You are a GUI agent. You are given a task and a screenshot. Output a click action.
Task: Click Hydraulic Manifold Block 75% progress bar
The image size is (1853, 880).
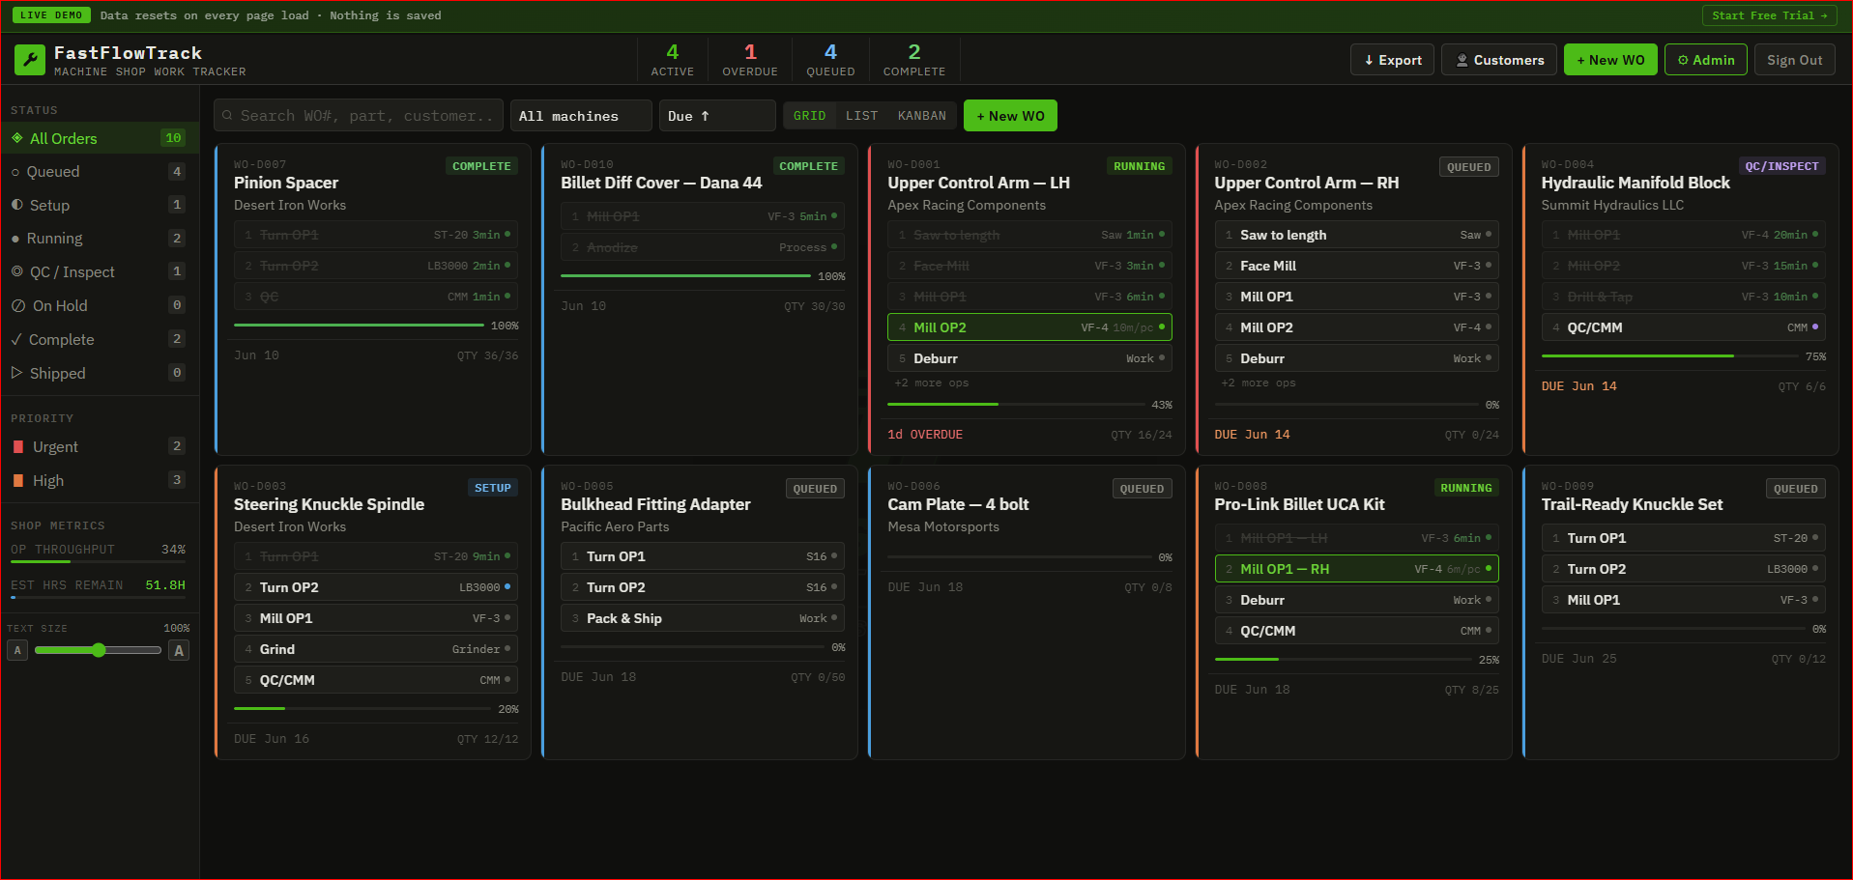point(1668,356)
